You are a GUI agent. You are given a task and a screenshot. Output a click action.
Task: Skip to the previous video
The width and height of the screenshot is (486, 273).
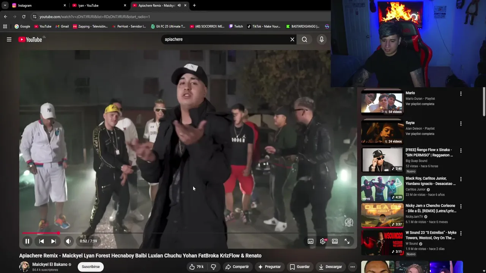pyautogui.click(x=41, y=241)
